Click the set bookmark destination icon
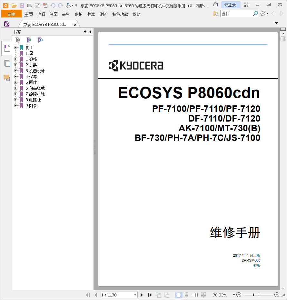This screenshot has width=287, height=300. tap(40, 40)
